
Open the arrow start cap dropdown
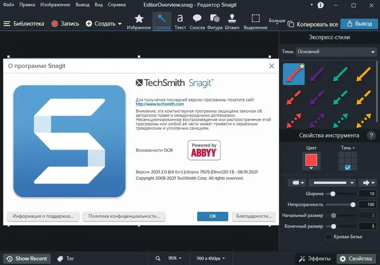pyautogui.click(x=298, y=183)
